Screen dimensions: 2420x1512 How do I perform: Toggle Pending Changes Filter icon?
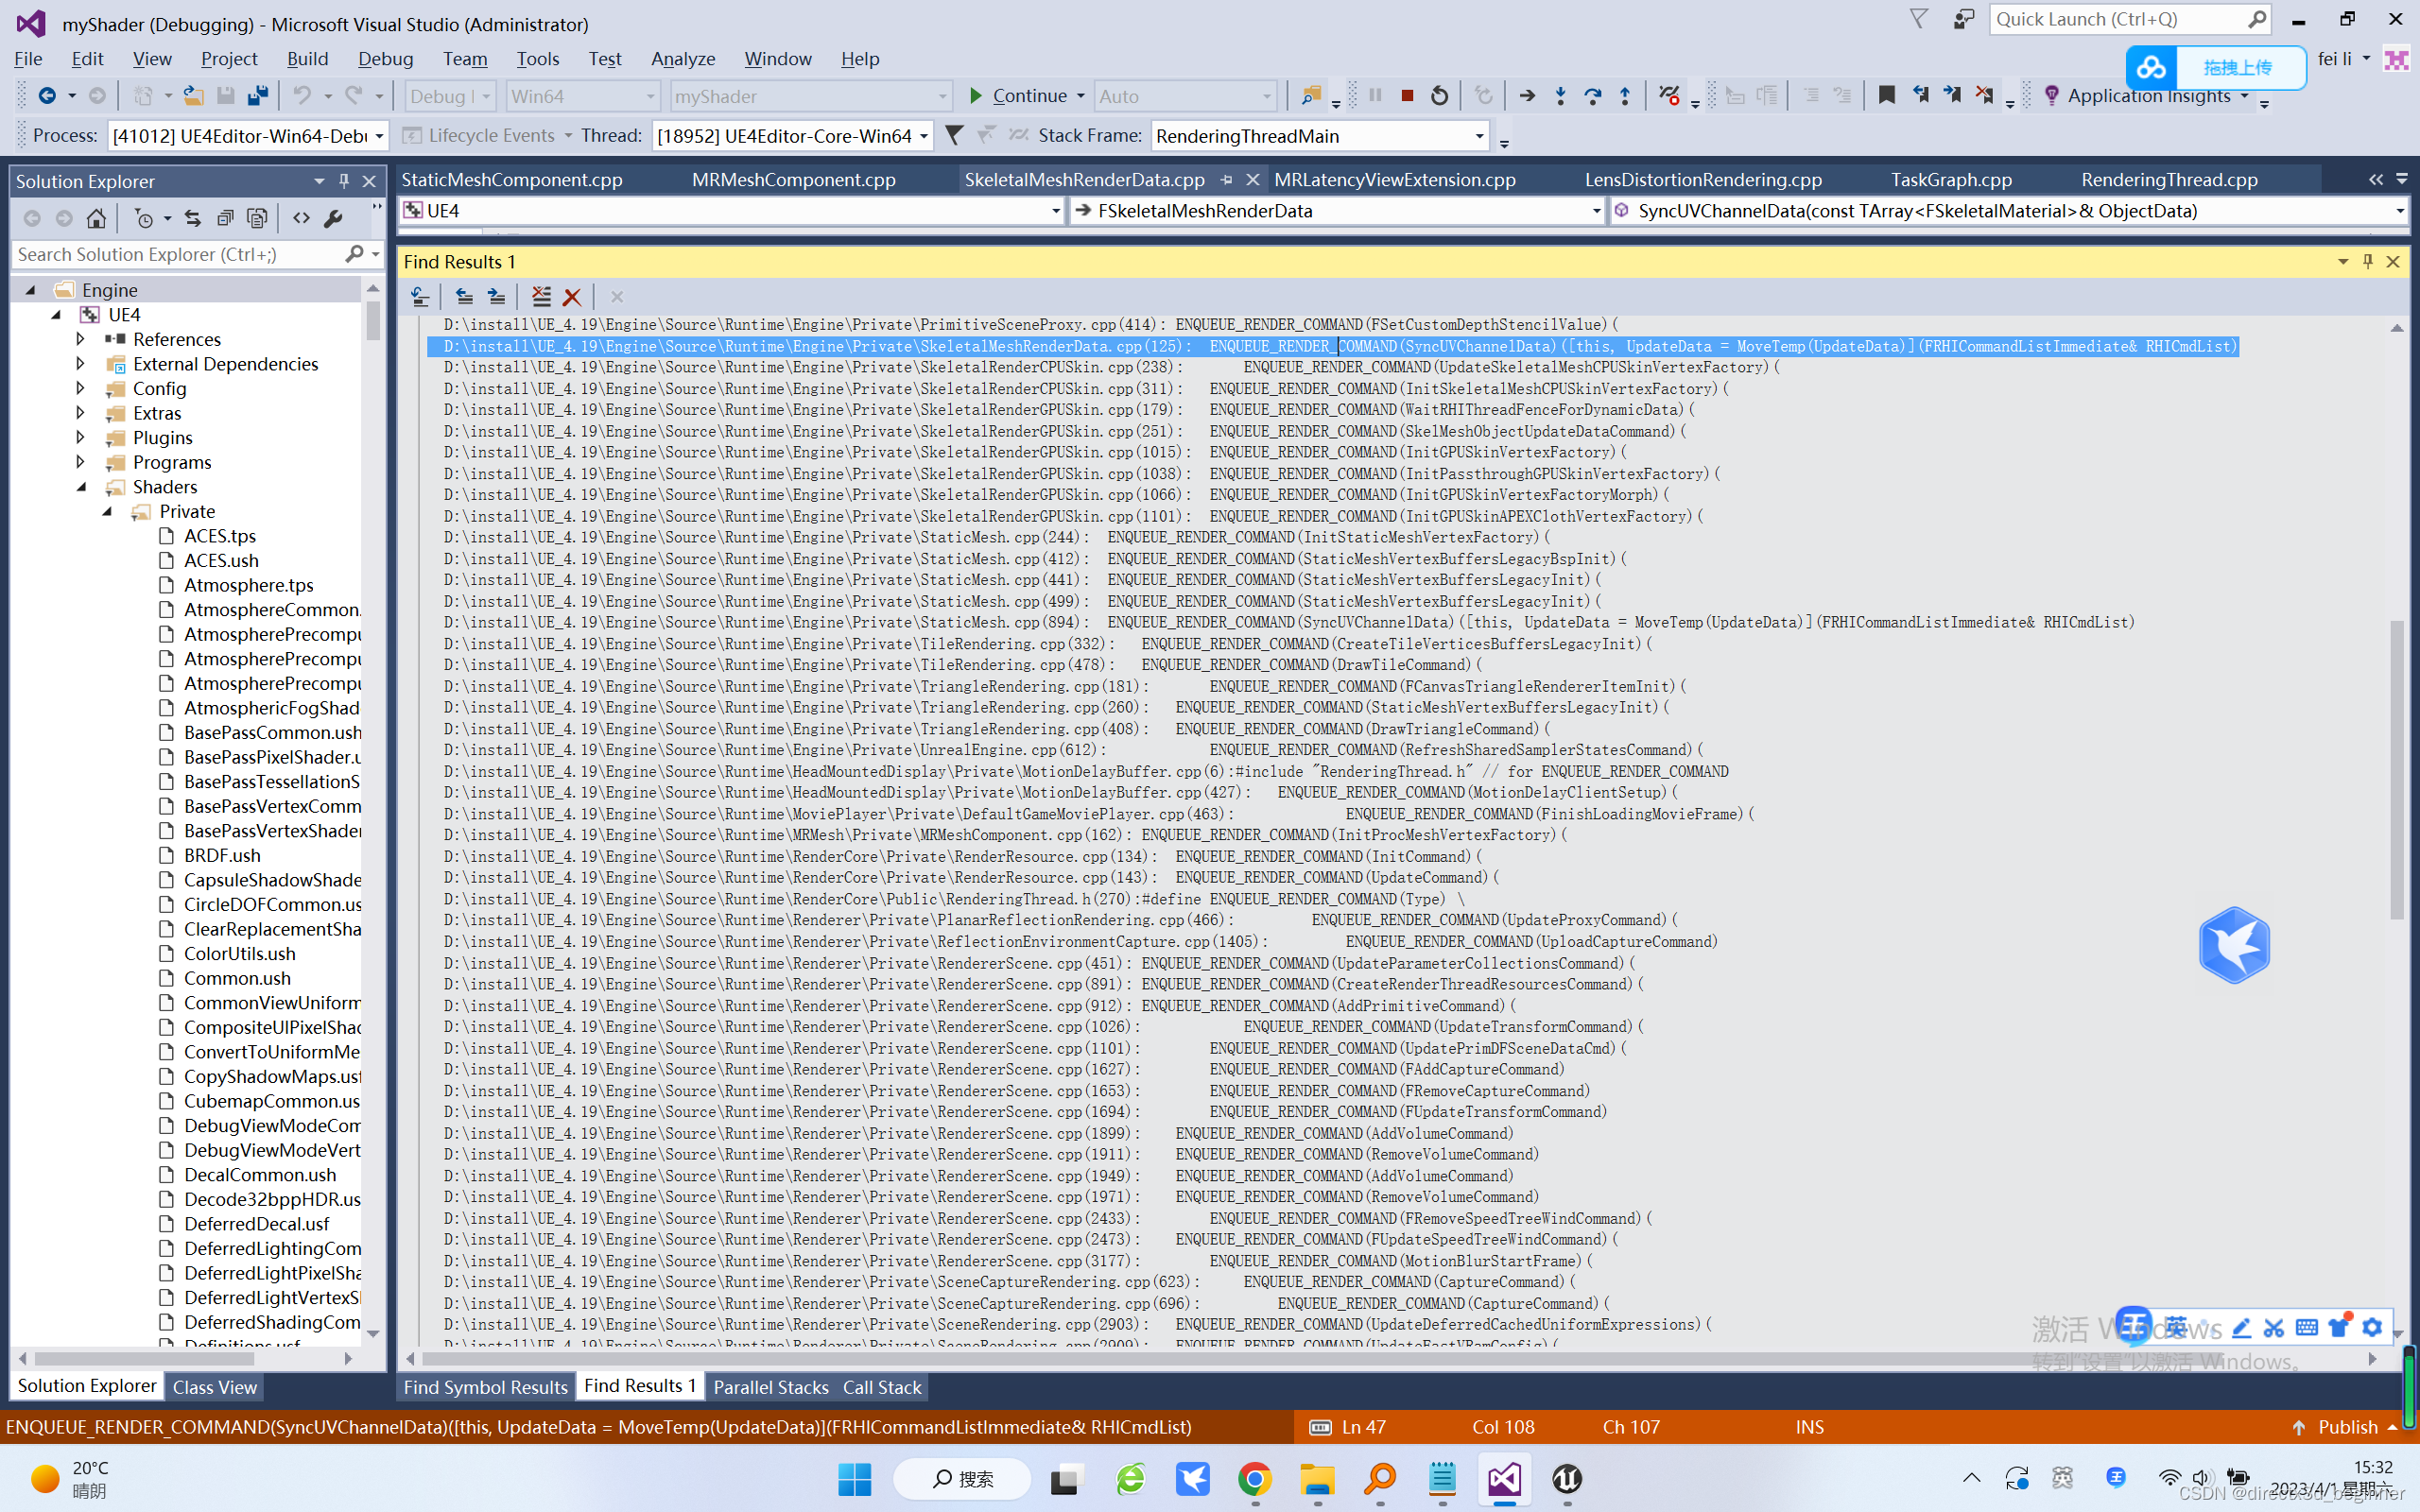144,218
